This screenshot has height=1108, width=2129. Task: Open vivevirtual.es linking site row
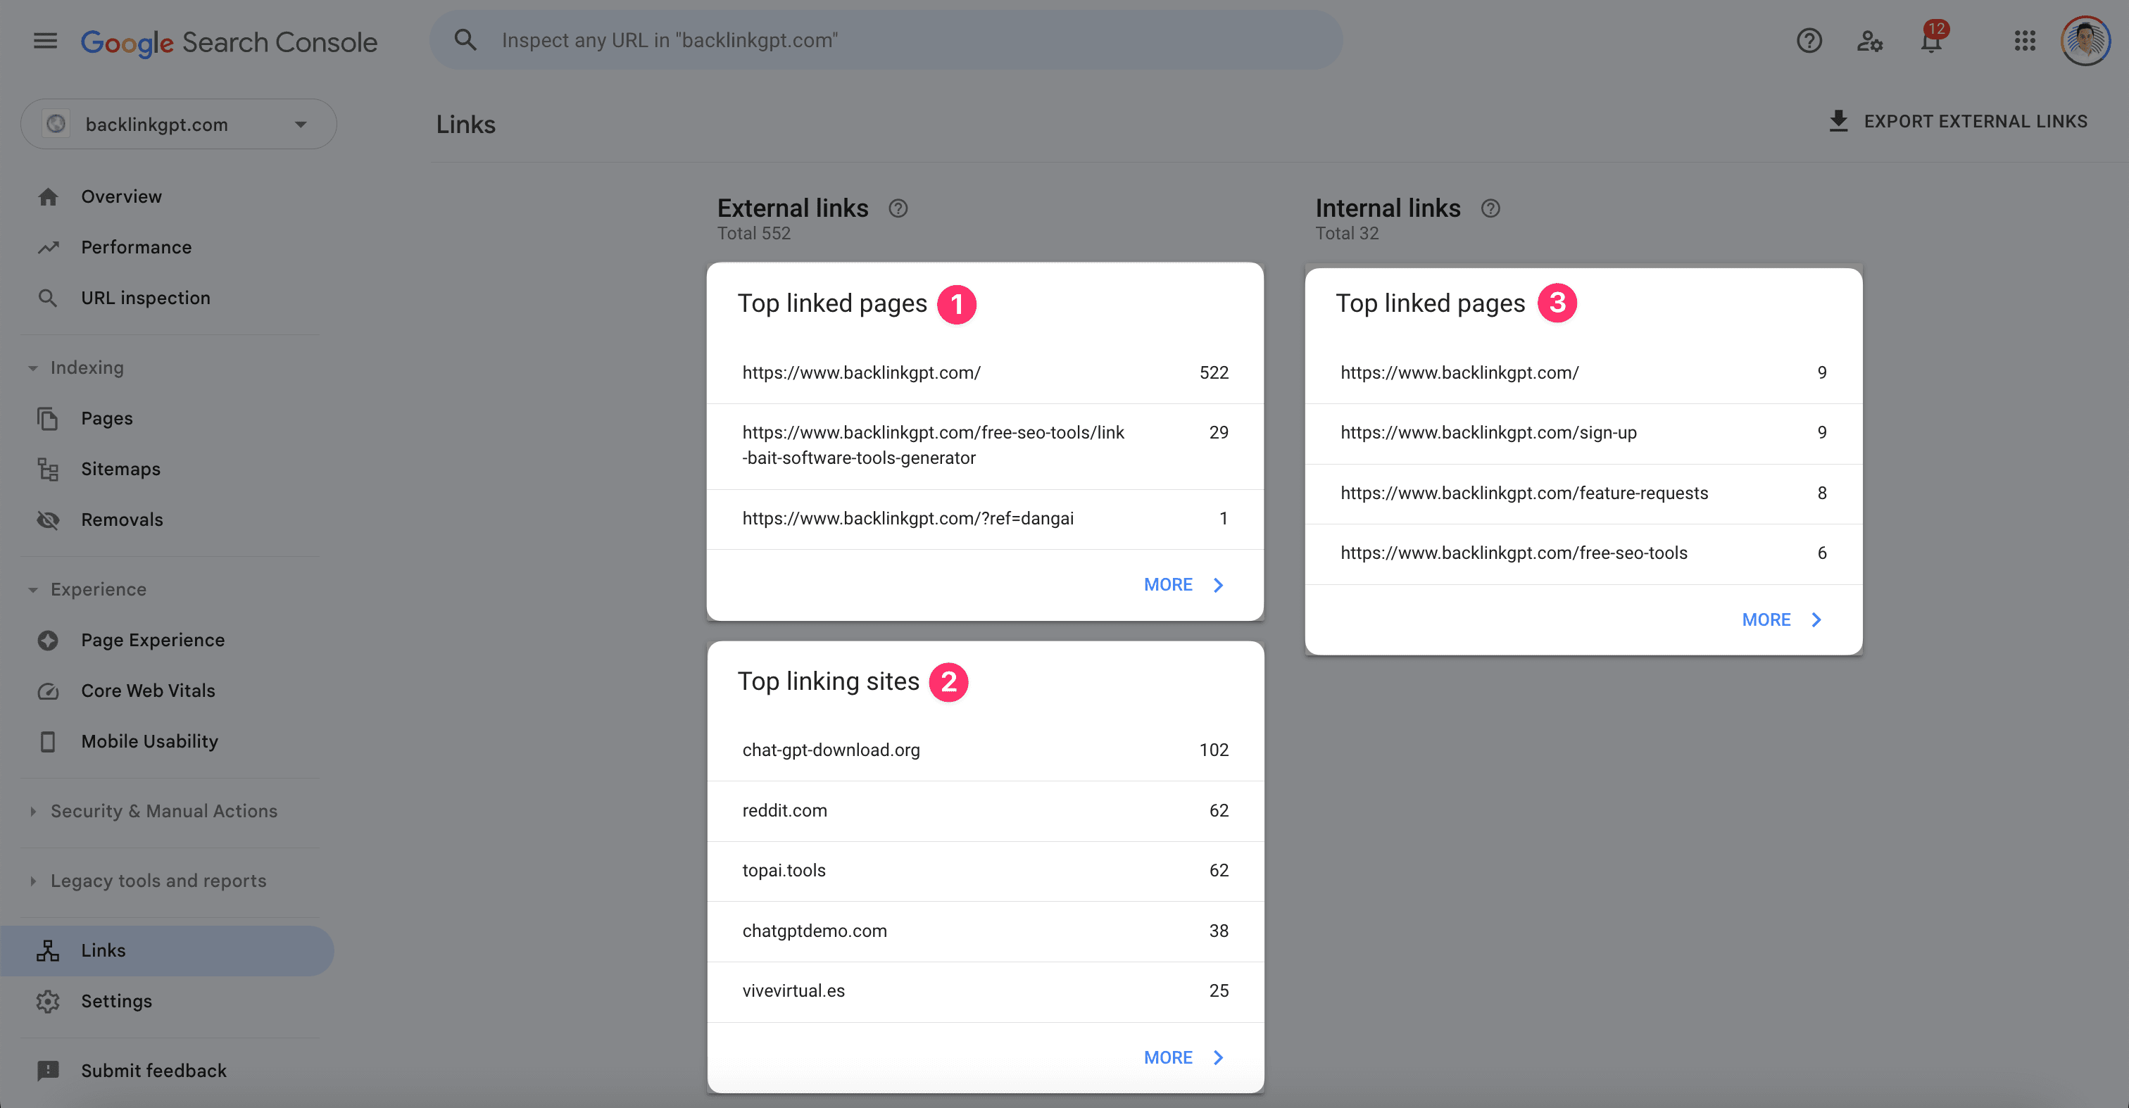pos(985,992)
